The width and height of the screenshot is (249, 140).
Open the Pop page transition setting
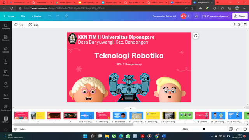pos(19,24)
